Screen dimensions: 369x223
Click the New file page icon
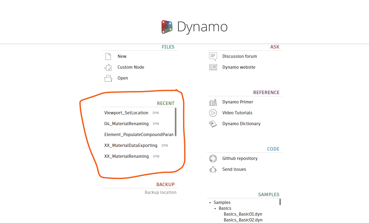click(x=108, y=56)
